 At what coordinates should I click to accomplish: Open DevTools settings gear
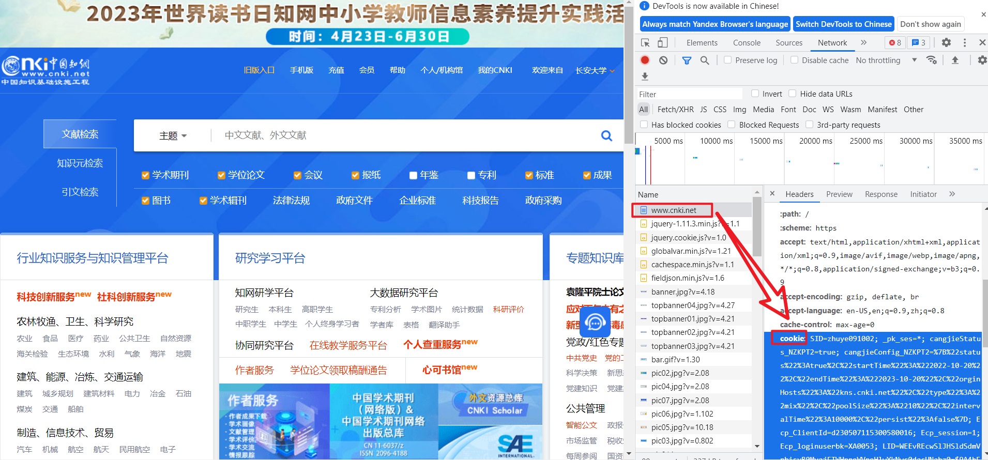[x=946, y=43]
